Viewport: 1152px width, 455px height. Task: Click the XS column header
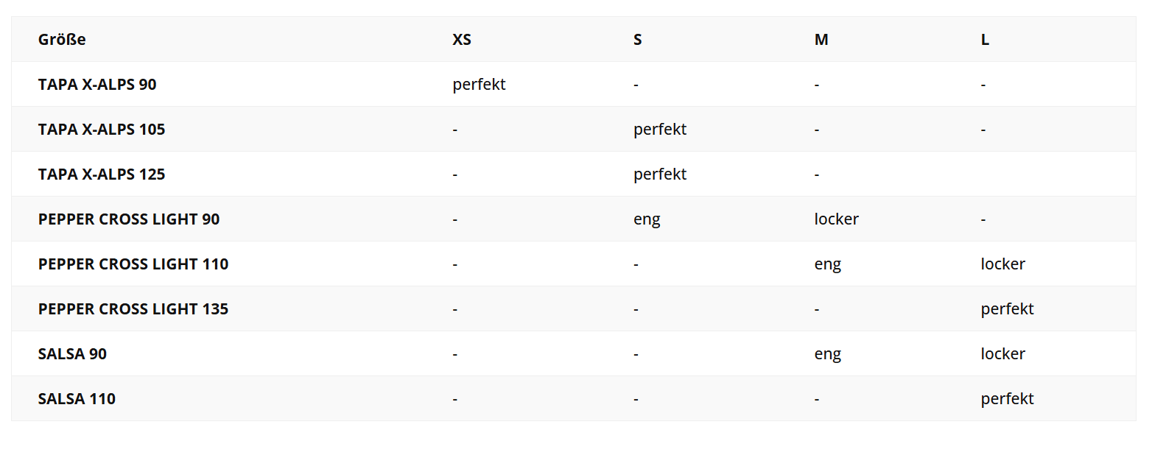[462, 40]
